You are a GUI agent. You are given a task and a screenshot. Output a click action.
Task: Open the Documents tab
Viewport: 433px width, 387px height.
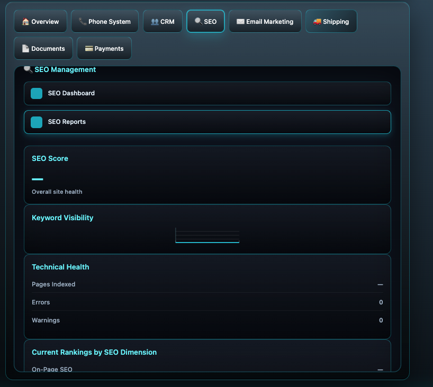click(43, 49)
